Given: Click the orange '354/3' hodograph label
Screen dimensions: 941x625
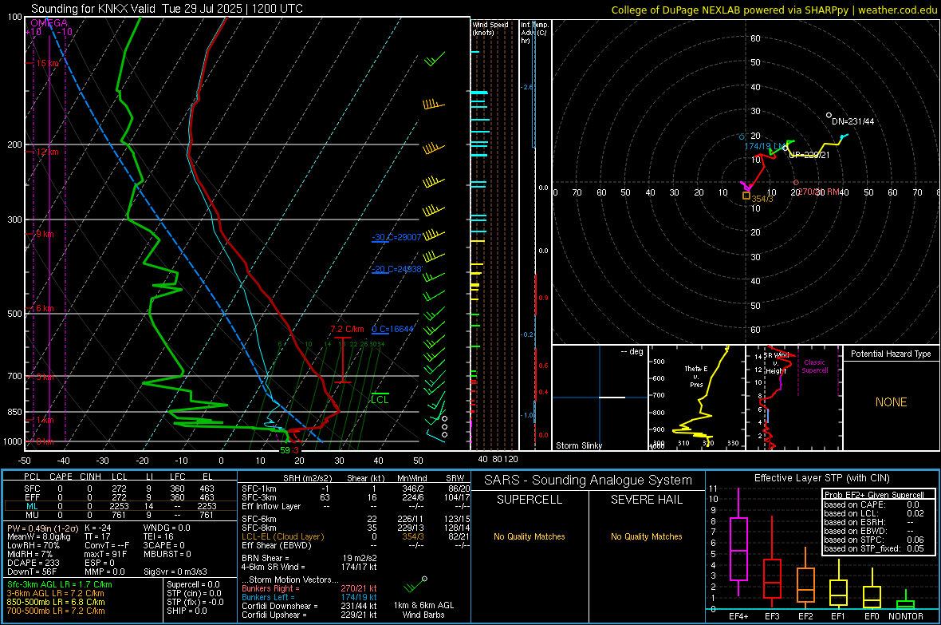Looking at the screenshot, I should [x=762, y=199].
